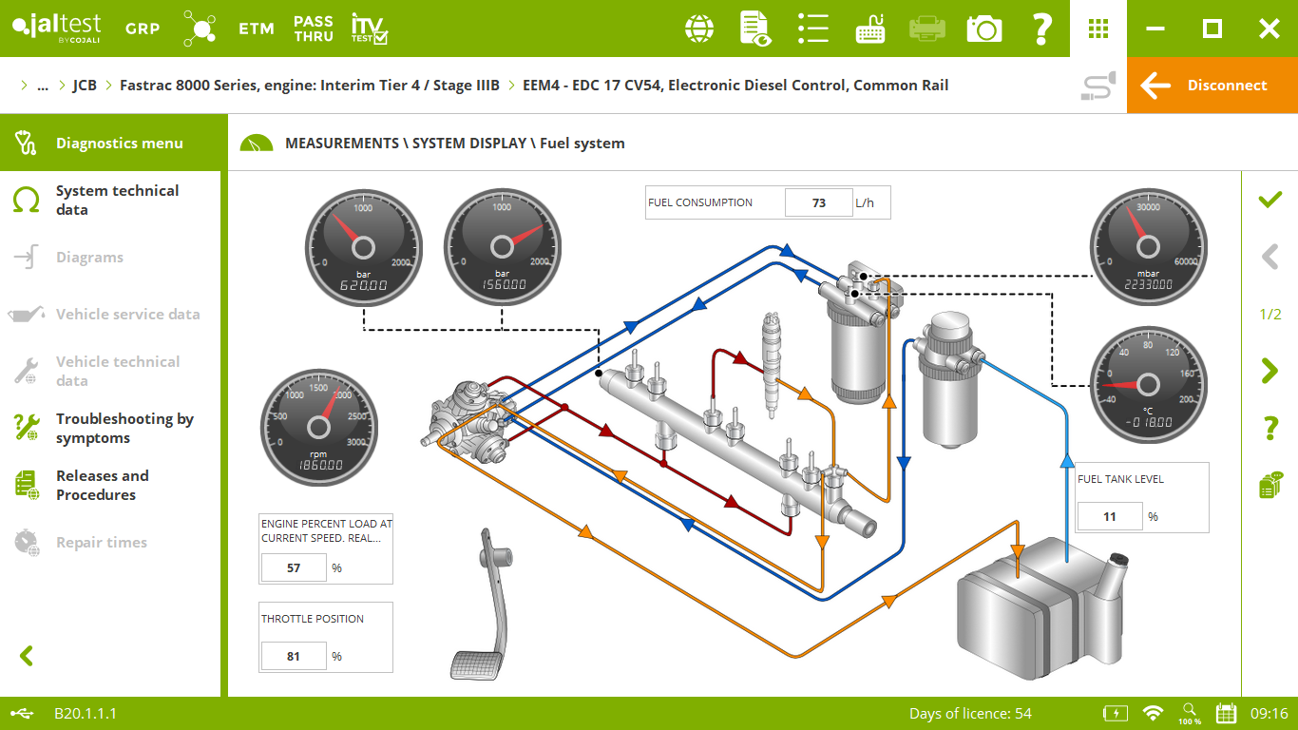1298x730 pixels.
Task: Open the web globe icon
Action: pyautogui.click(x=699, y=29)
